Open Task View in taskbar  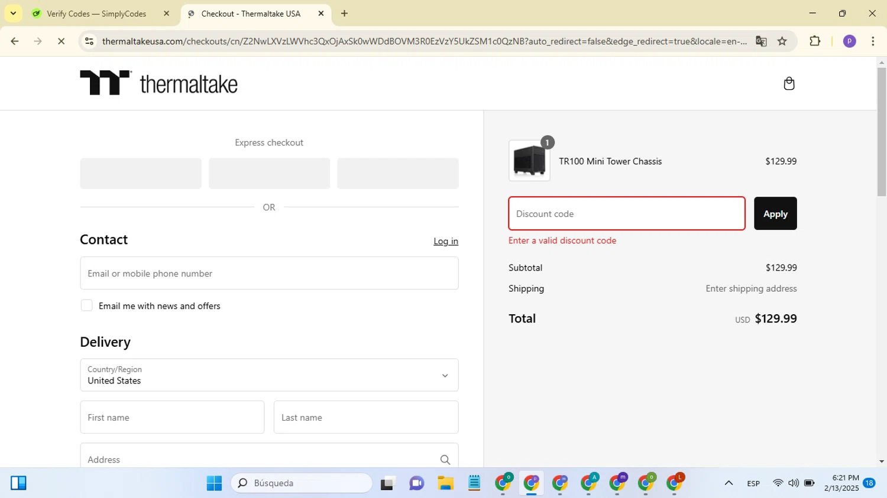[x=387, y=483]
